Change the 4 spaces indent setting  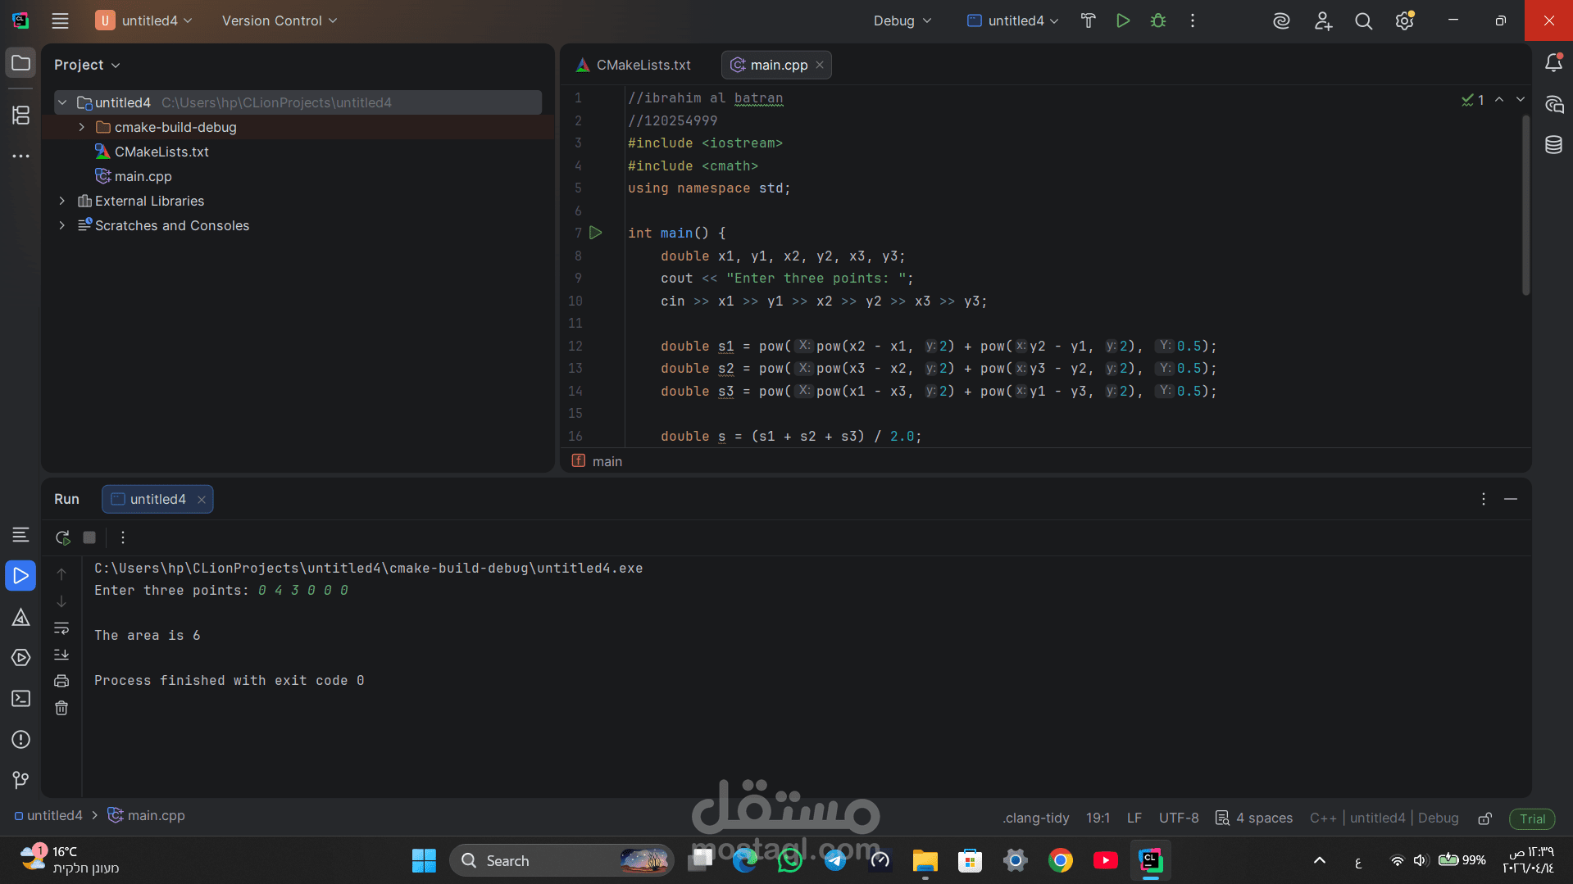coord(1254,818)
